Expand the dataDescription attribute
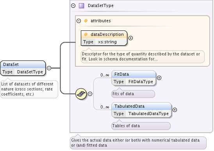This screenshot has height=151, width=214. tap(130, 38)
